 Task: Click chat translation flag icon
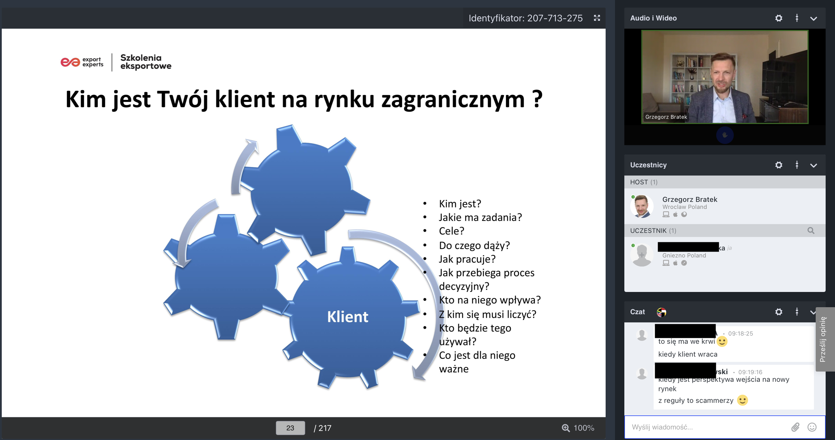[661, 312]
